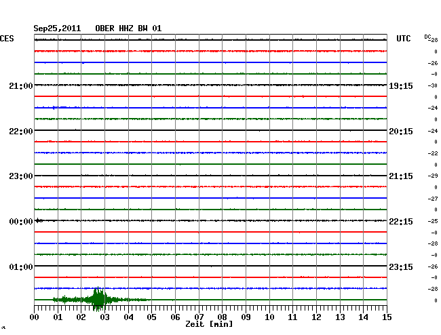
Task: Select the 23:00 local time label
Action: [21, 176]
